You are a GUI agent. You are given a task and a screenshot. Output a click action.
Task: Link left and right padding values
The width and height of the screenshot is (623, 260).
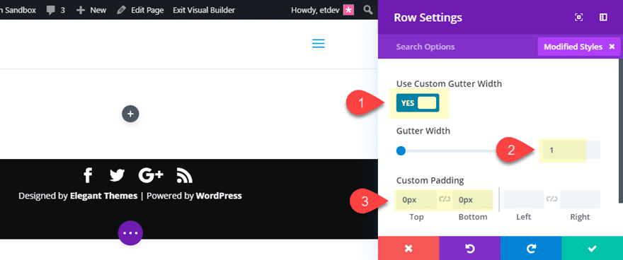tap(552, 199)
